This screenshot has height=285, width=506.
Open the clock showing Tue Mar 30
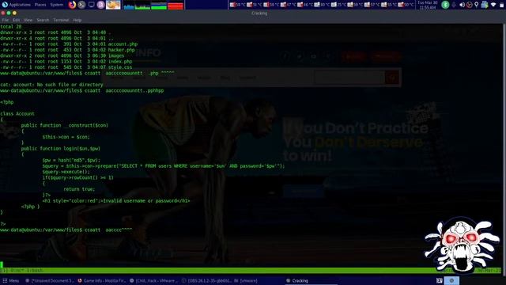pyautogui.click(x=428, y=5)
